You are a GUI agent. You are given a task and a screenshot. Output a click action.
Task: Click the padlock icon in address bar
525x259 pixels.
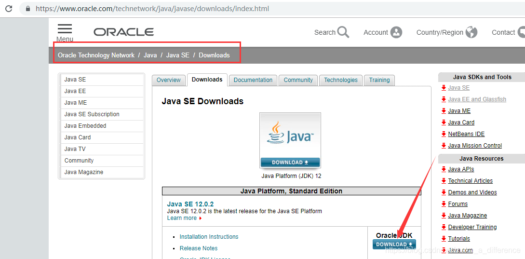[28, 8]
